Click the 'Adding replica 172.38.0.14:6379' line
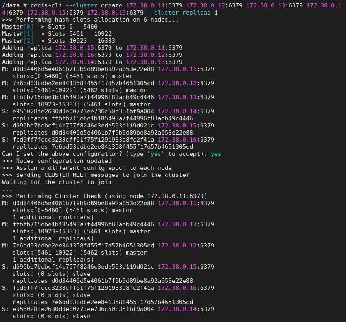 click(92, 62)
